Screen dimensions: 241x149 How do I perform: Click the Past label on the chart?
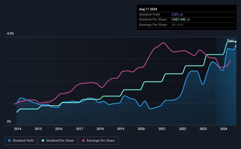click(x=230, y=40)
